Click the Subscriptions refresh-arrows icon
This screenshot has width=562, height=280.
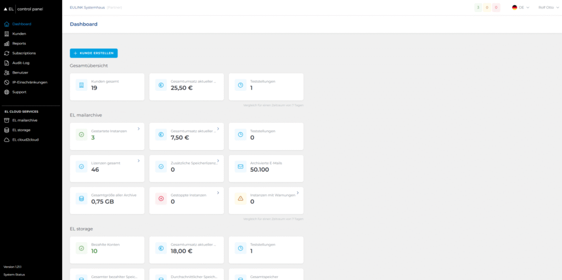click(x=7, y=53)
